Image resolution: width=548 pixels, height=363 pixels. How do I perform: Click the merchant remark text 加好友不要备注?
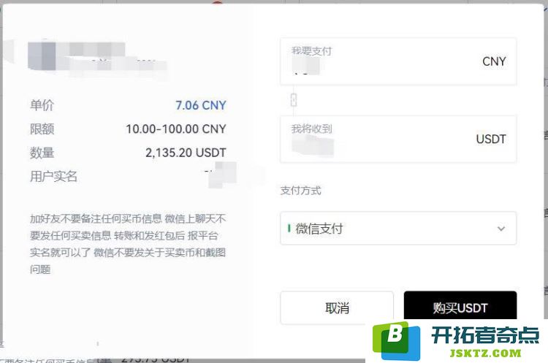(128, 244)
